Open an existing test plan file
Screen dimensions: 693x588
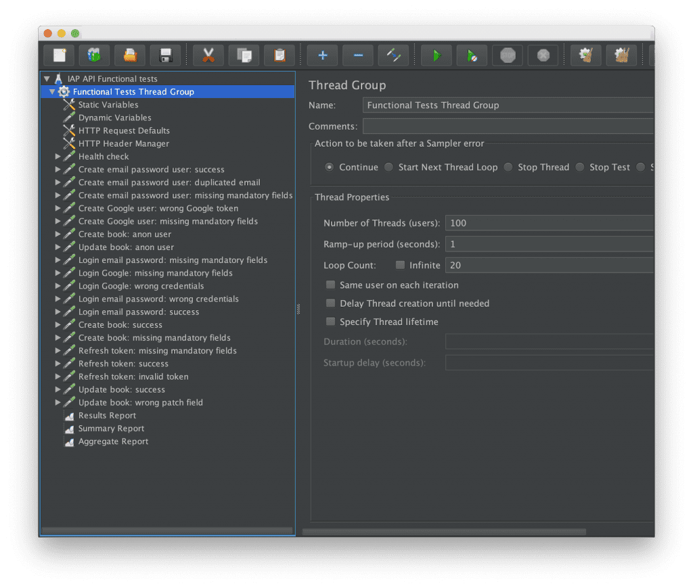click(129, 55)
